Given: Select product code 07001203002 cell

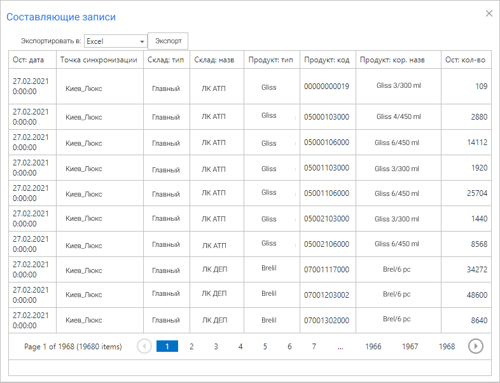Looking at the screenshot, I should tap(328, 295).
